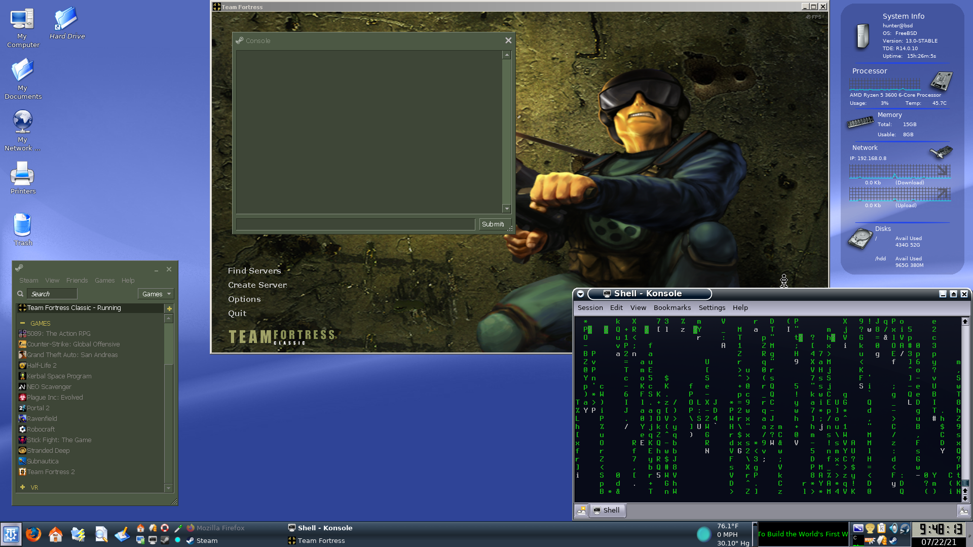Viewport: 973px width, 547px height.
Task: Close the game Console panel
Action: [508, 41]
